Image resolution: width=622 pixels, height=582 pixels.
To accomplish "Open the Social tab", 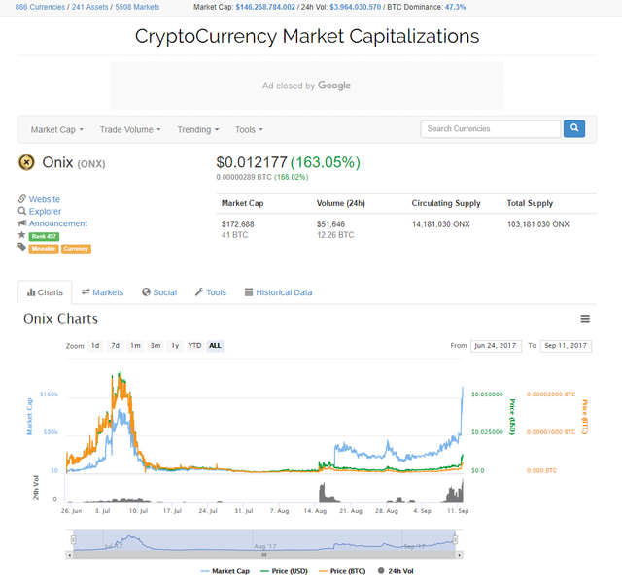I will 159,292.
